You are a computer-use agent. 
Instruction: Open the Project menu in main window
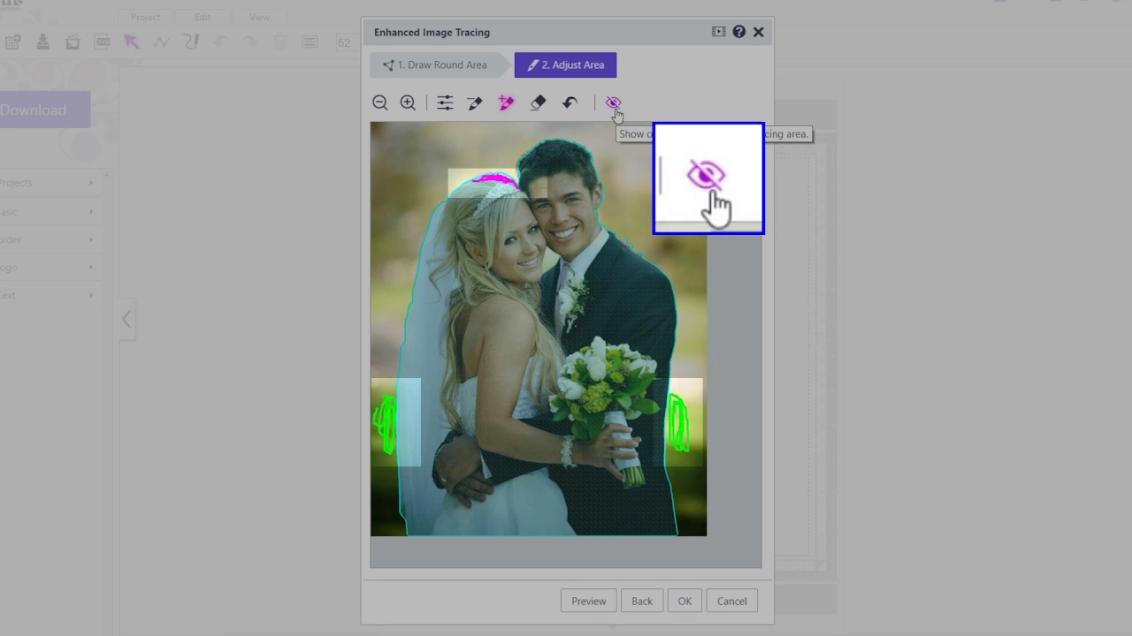tap(145, 17)
